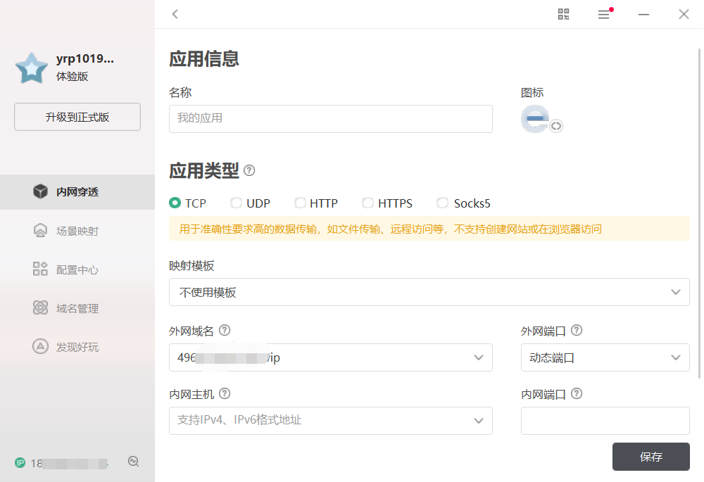Click the star user avatar
Viewport: 704px width, 482px height.
pyautogui.click(x=32, y=68)
